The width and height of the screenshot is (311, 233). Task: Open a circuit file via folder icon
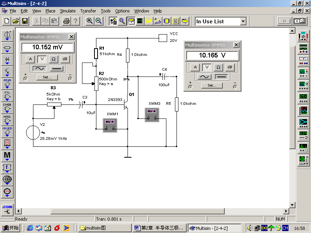pyautogui.click(x=16, y=21)
